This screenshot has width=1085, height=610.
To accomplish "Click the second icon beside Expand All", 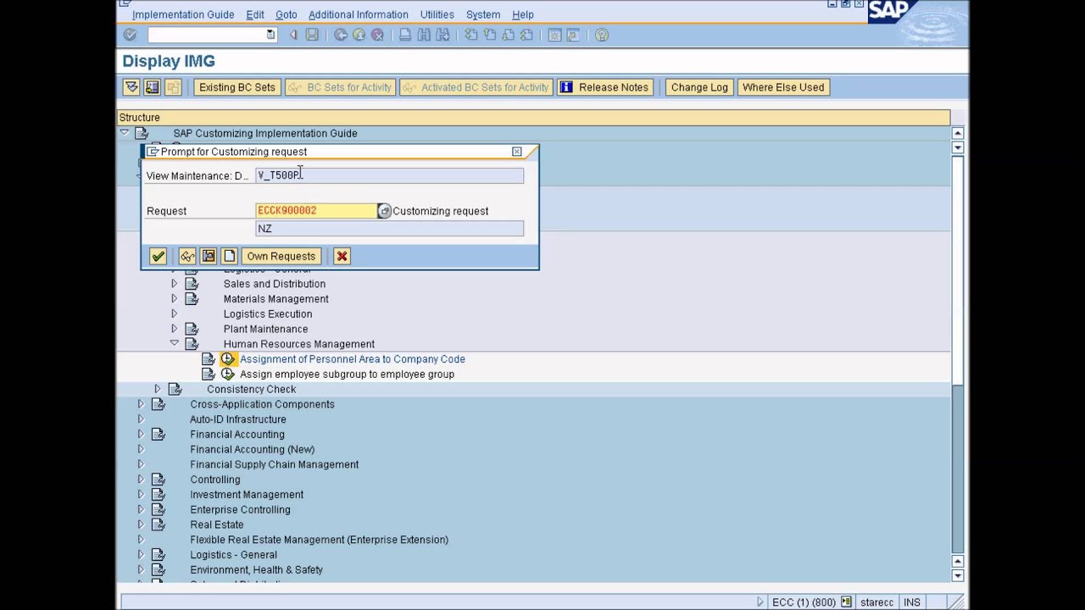I will 152,87.
